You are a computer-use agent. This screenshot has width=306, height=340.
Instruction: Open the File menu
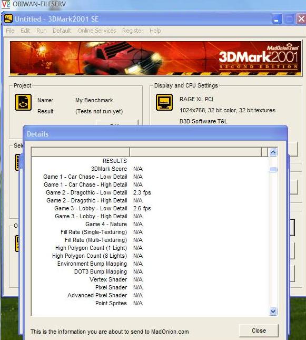click(10, 31)
